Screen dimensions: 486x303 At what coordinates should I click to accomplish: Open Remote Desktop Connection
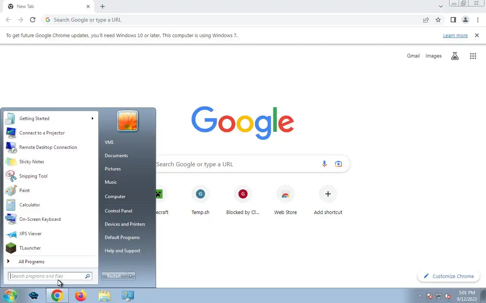[x=51, y=147]
